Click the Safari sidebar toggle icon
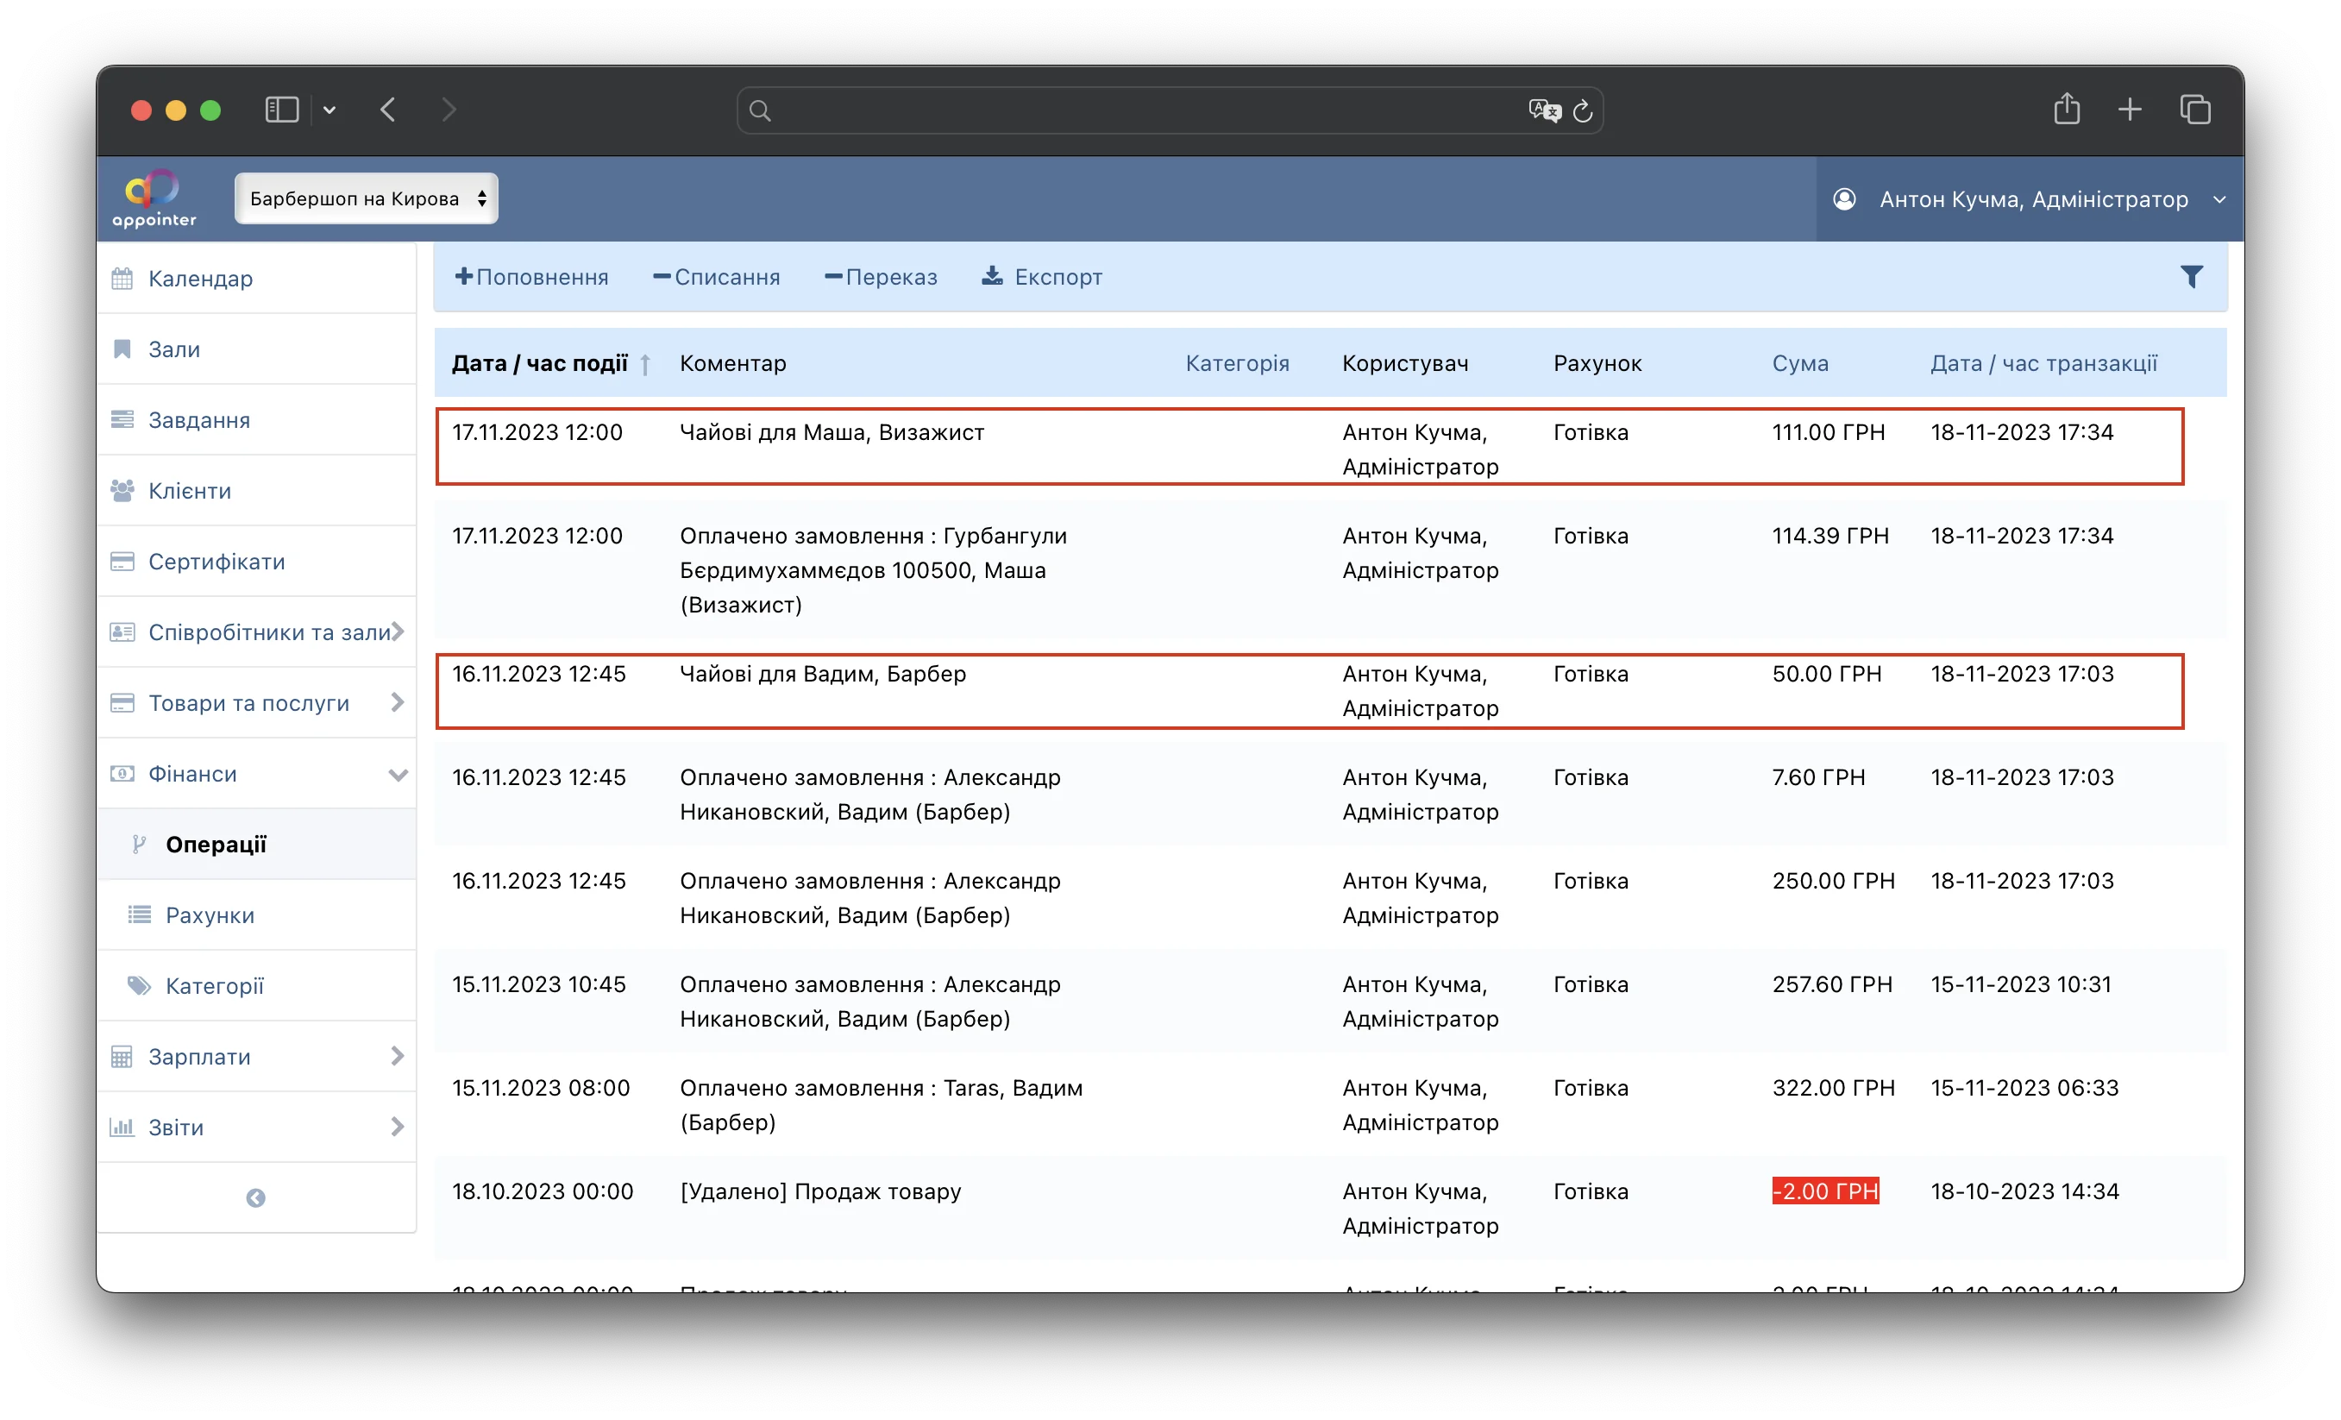Viewport: 2341px width, 1420px height. pos(281,110)
